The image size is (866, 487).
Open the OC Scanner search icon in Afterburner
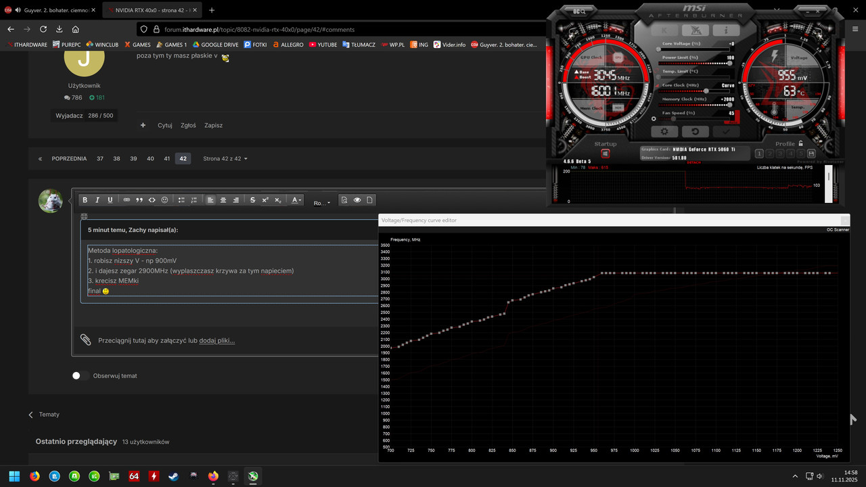(x=580, y=11)
